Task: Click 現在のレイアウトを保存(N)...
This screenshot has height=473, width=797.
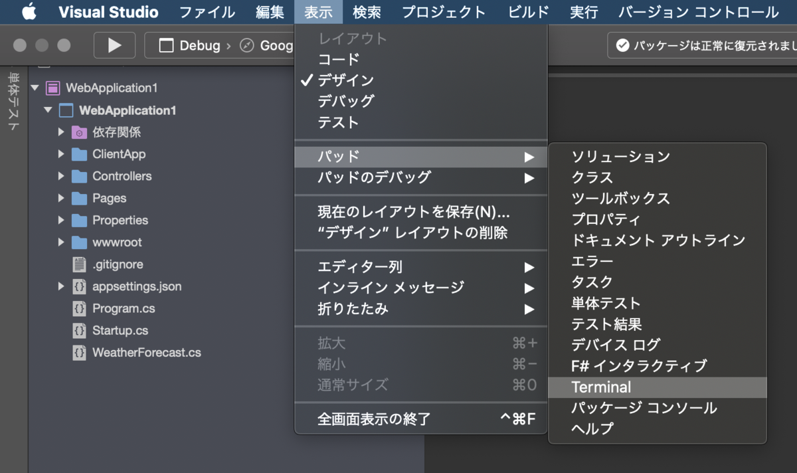Action: 420,213
